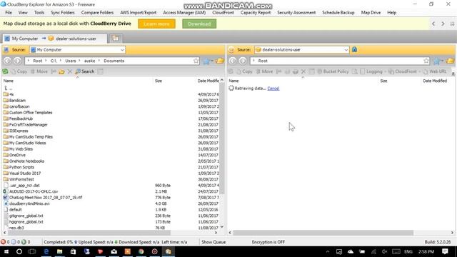The width and height of the screenshot is (457, 257).
Task: Open Chrome from the taskbar
Action: coord(141,251)
